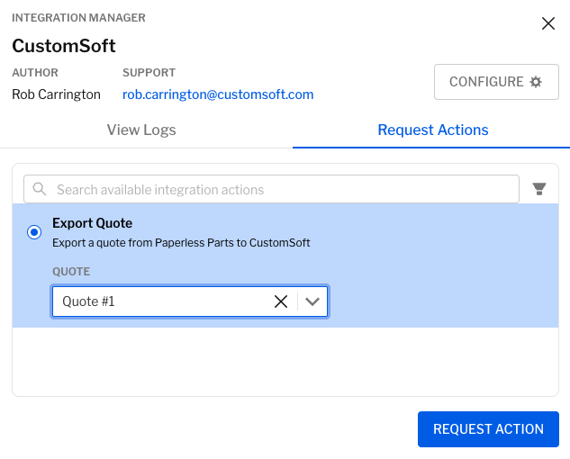Open the rob.carrington@customsoft.com support link

click(218, 94)
